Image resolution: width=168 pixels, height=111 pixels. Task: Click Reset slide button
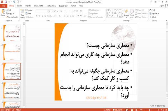tap(29, 14)
